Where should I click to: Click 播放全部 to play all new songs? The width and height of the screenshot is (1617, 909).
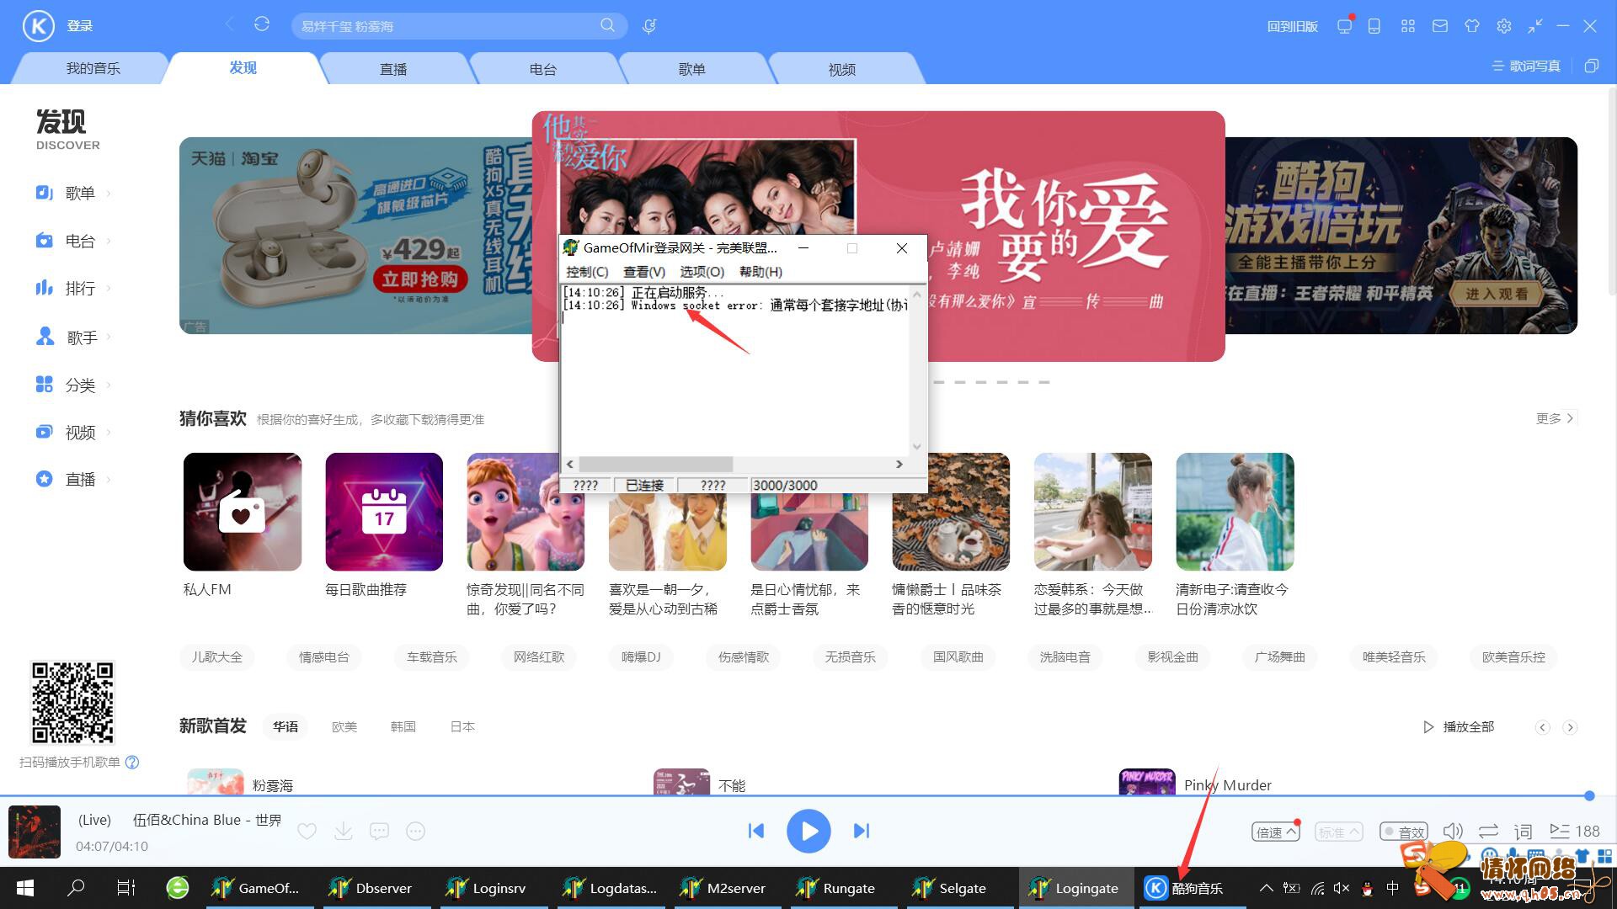(1460, 726)
